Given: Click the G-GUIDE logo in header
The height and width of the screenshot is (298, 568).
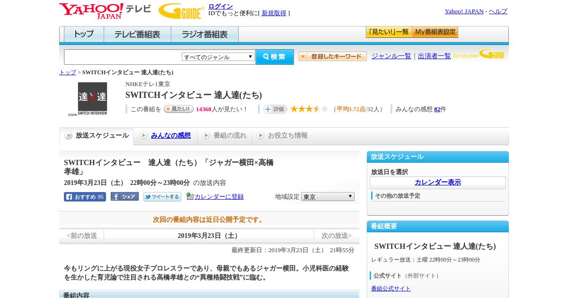Looking at the screenshot, I should coord(181,11).
